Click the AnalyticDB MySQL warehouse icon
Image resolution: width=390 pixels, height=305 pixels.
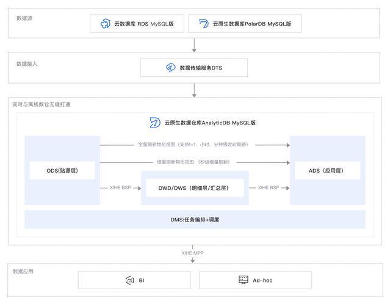[x=155, y=123]
